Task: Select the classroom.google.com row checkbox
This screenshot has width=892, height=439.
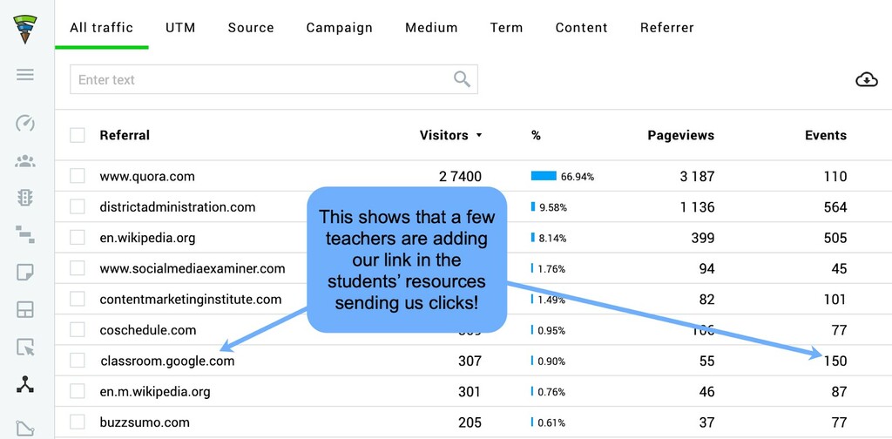Action: point(78,361)
